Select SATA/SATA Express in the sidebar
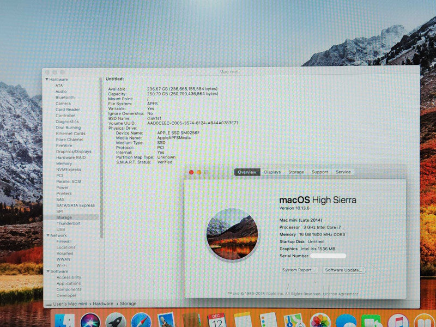 76,205
